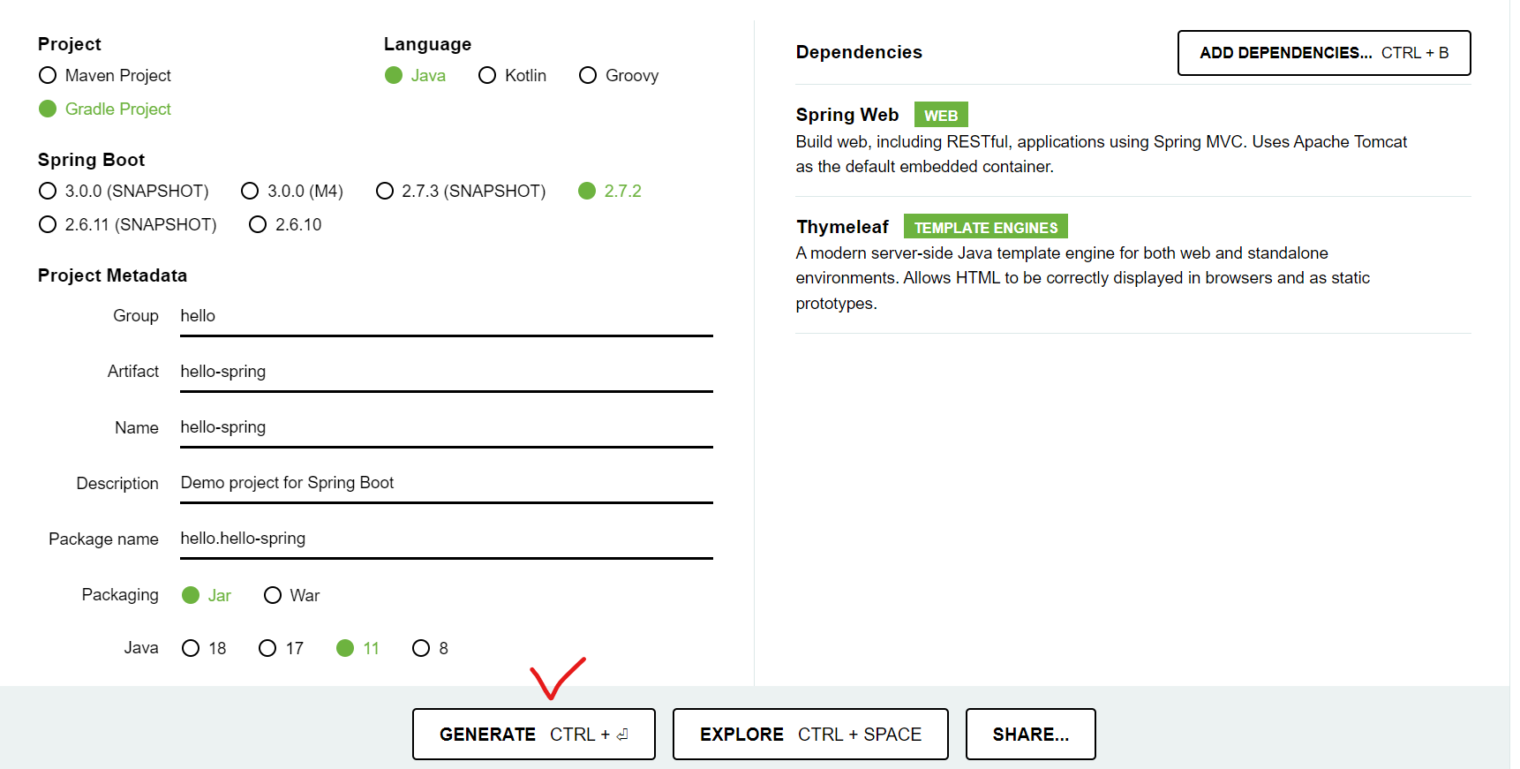Click the Thymeleaf dependency title
1520x769 pixels.
pyautogui.click(x=842, y=227)
